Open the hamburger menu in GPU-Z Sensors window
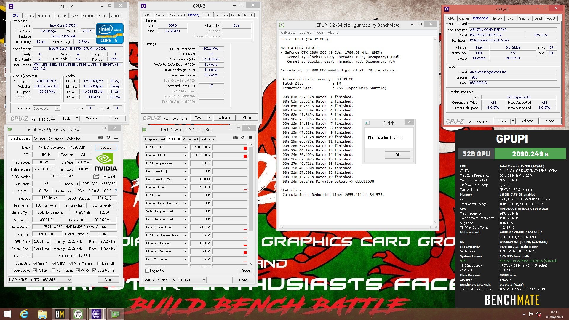The width and height of the screenshot is (569, 320). [x=251, y=138]
